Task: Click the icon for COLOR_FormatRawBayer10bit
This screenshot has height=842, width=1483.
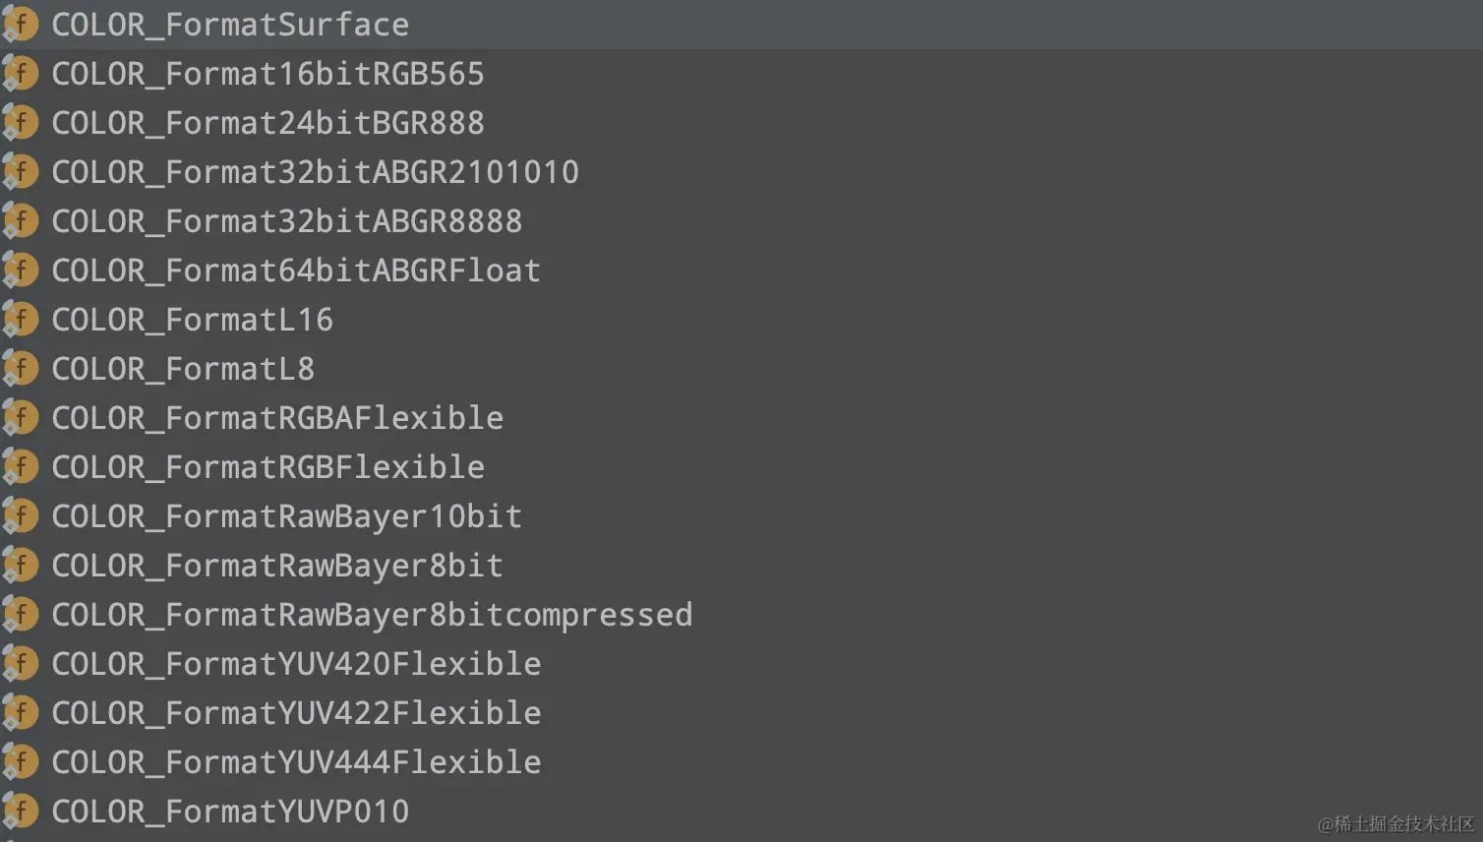Action: point(21,516)
